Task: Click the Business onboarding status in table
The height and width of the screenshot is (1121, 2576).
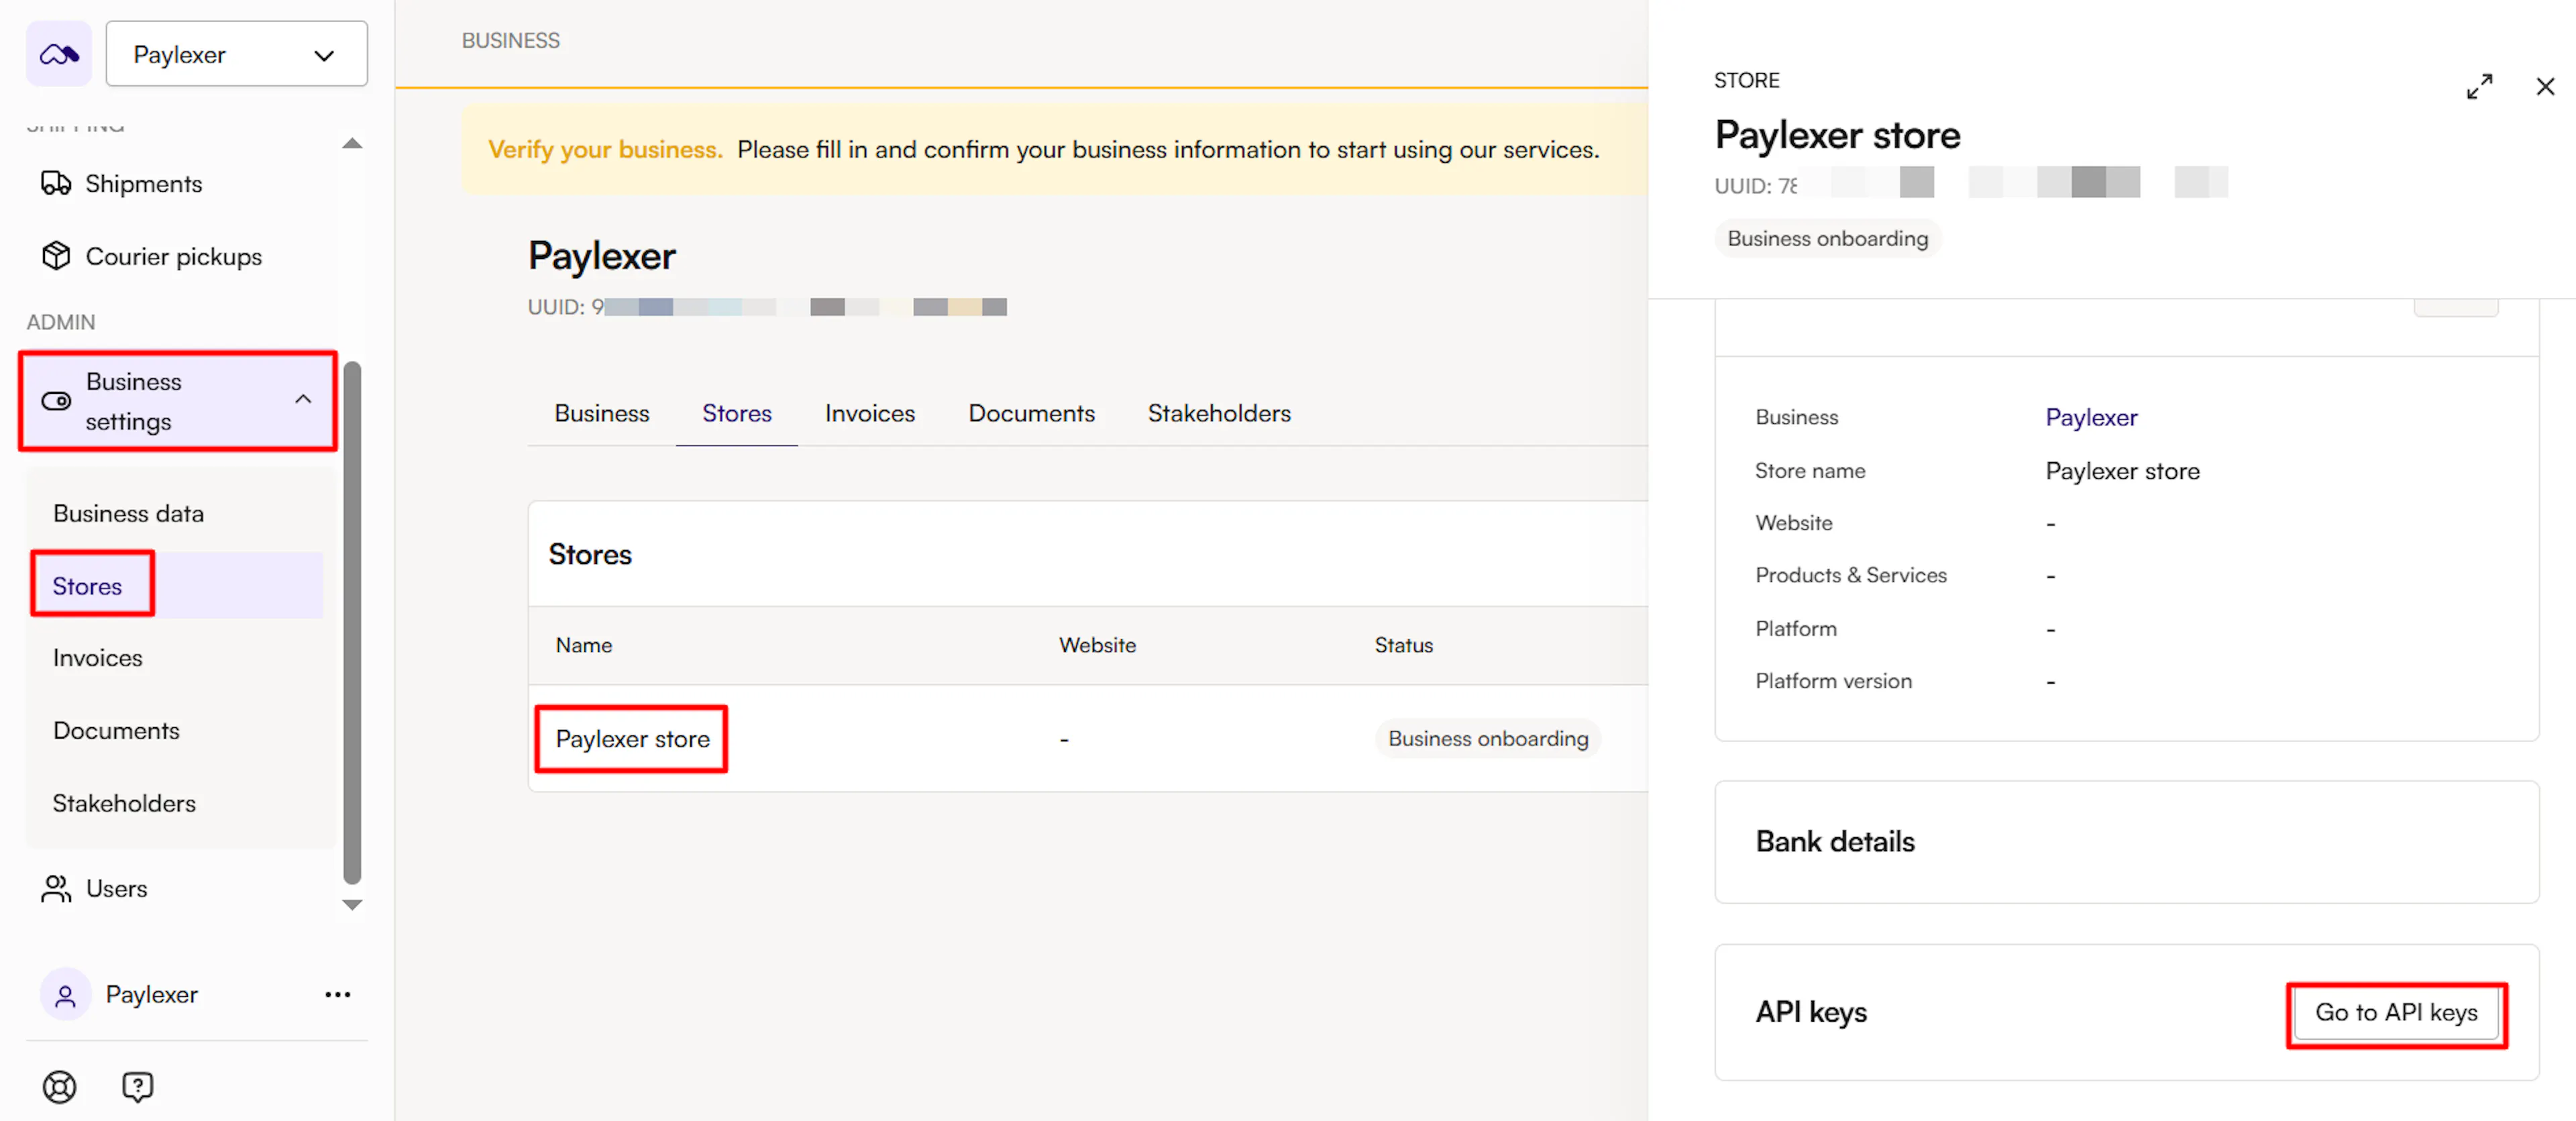Action: click(x=1488, y=739)
